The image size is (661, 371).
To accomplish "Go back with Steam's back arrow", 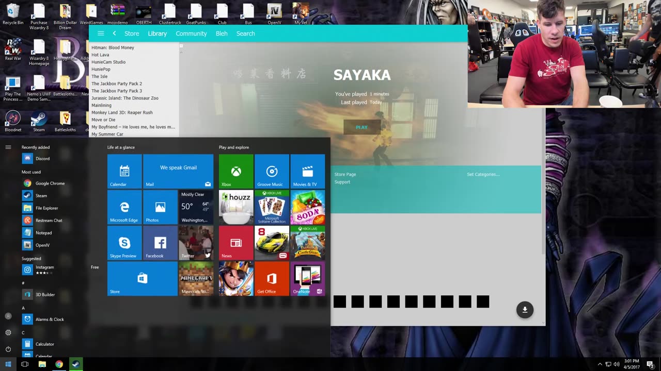I will 114,33.
